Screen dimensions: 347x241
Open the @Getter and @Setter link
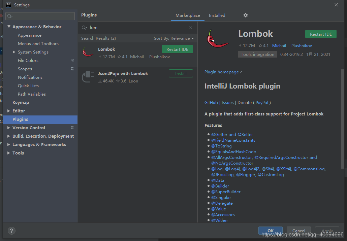pyautogui.click(x=232, y=134)
